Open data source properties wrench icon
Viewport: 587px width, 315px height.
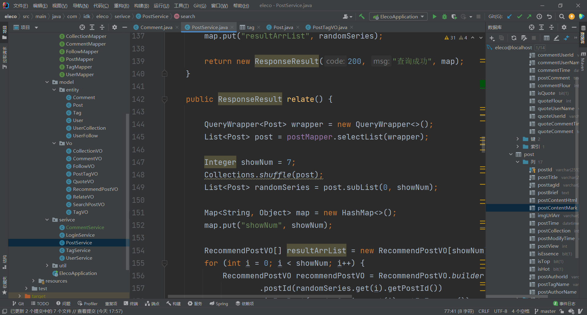tap(524, 38)
